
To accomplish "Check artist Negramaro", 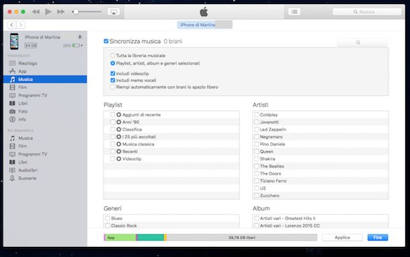I will point(257,137).
